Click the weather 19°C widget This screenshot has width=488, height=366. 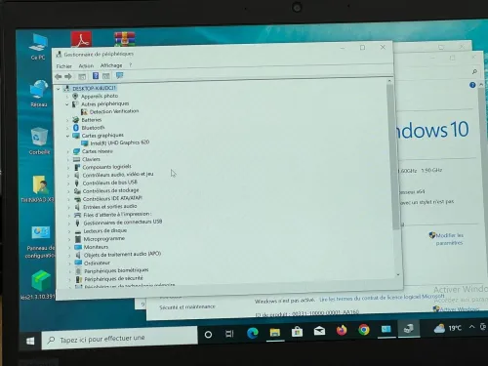coord(448,328)
